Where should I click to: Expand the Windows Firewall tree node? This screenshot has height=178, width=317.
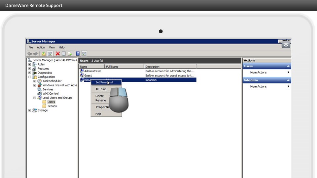[x=35, y=85]
